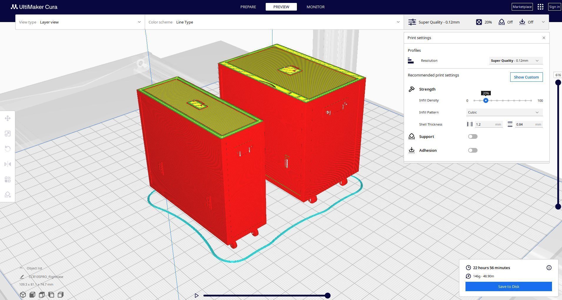Click the infill 20% icon in header
562x300 pixels.
[479, 22]
